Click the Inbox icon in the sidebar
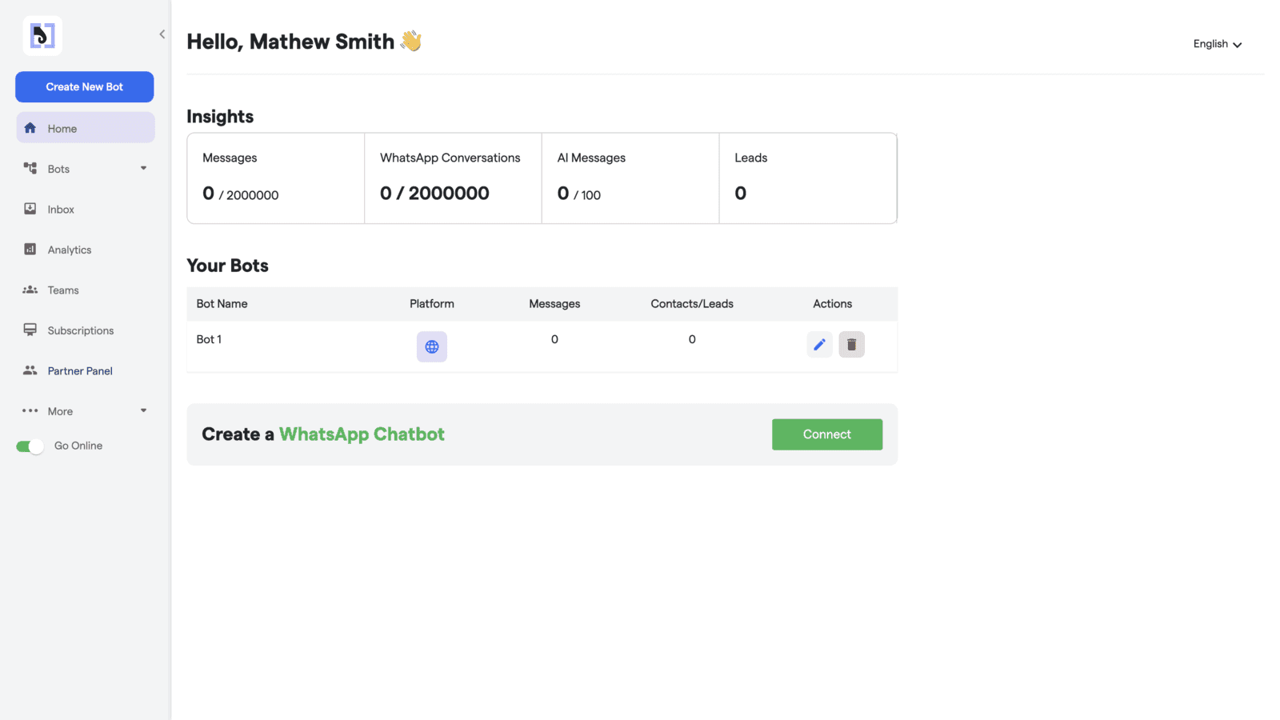Screen dimensions: 1280x720 (30, 209)
